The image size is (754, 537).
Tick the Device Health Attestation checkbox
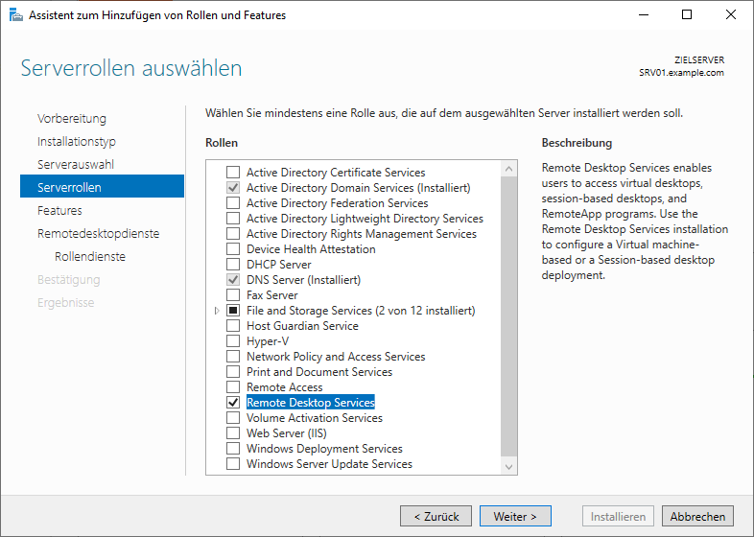click(x=233, y=249)
